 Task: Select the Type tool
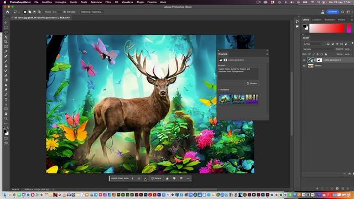(6, 99)
